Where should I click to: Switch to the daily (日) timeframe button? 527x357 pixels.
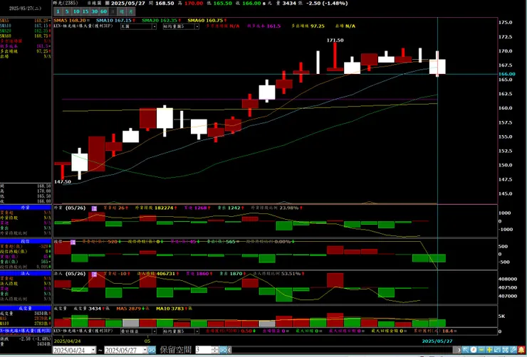[113, 11]
